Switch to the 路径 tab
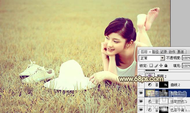Screen dimensions: 190x113 point(155,52)
